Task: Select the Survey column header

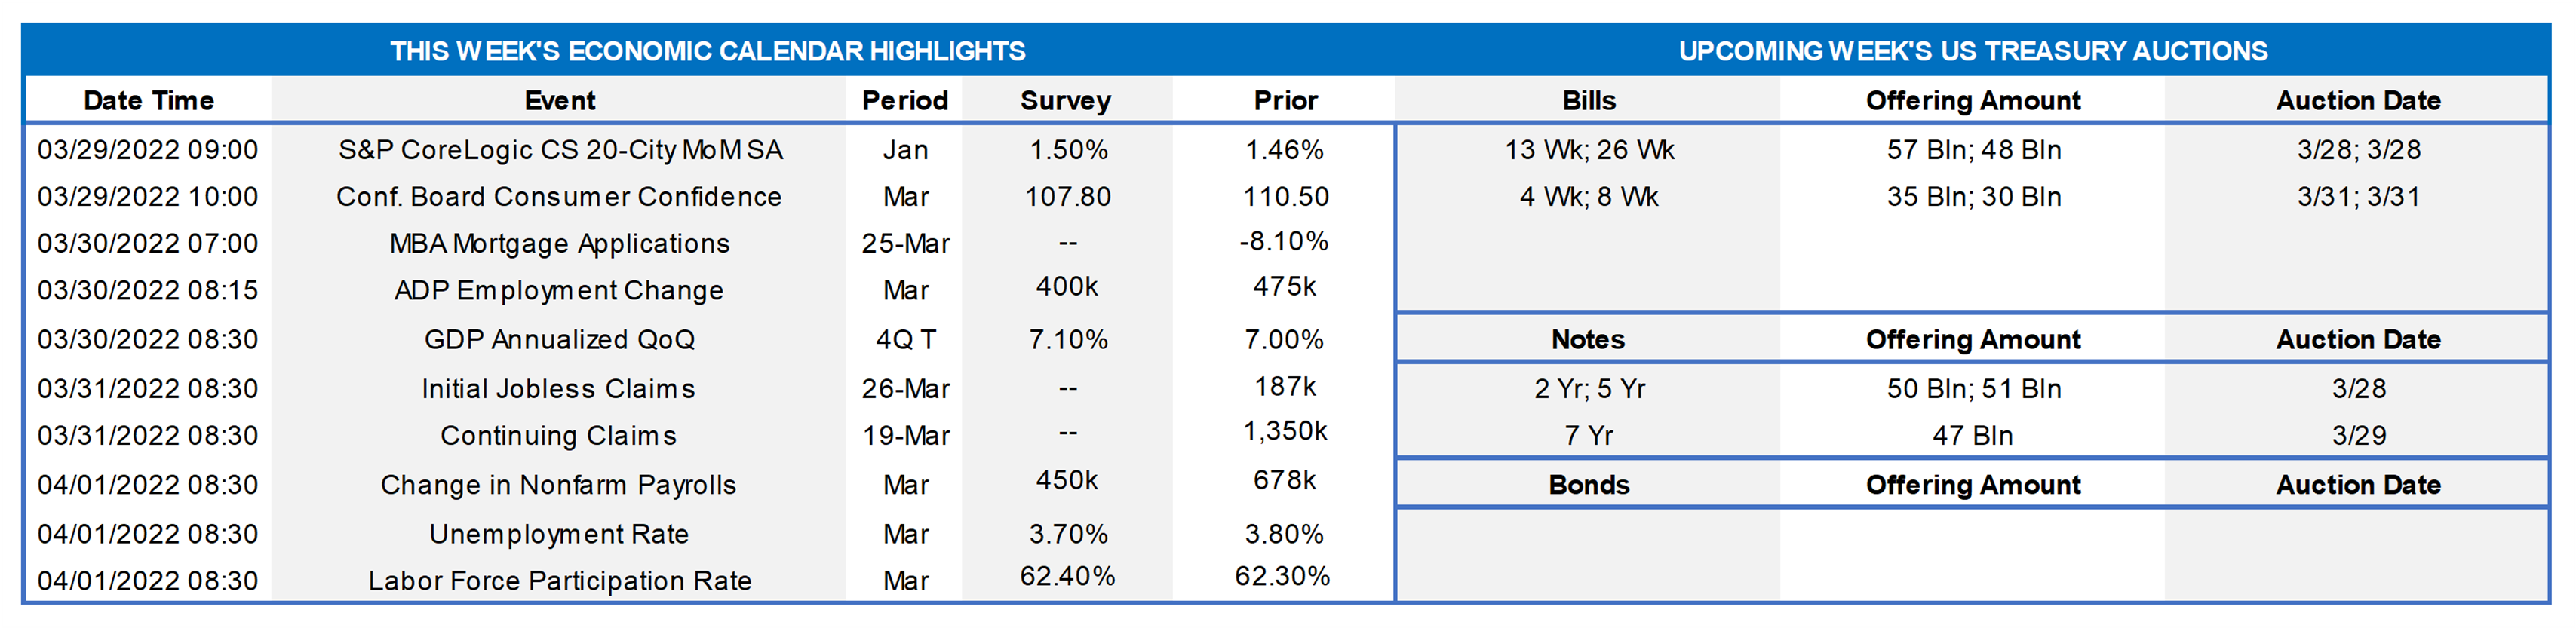Action: (x=1065, y=100)
